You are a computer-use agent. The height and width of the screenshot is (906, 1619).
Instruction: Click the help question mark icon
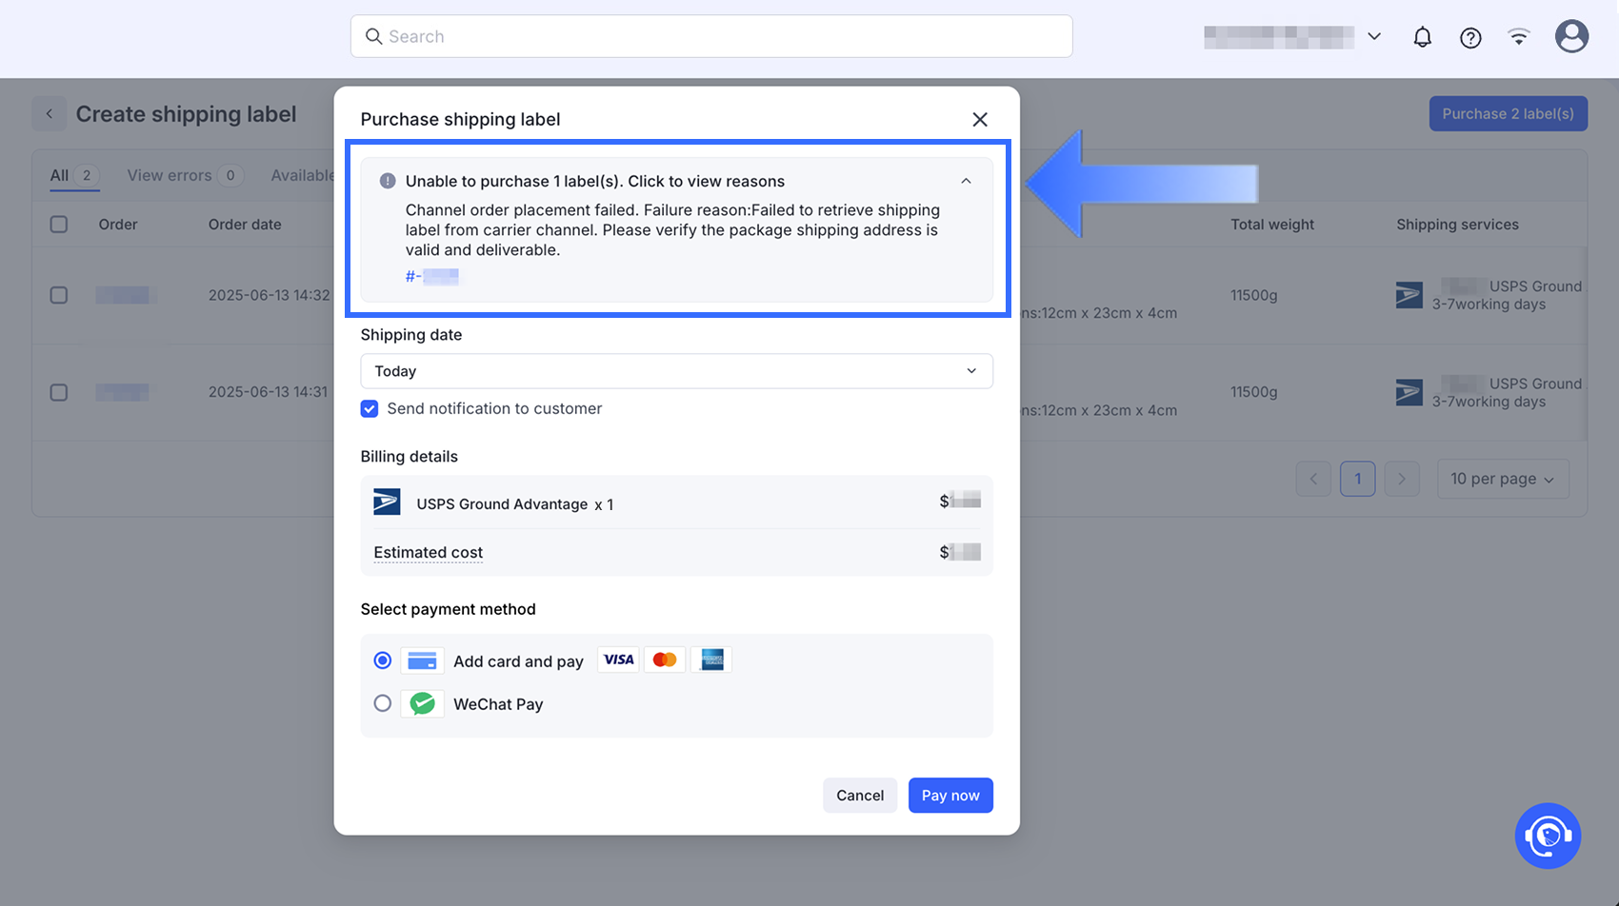[1470, 37]
